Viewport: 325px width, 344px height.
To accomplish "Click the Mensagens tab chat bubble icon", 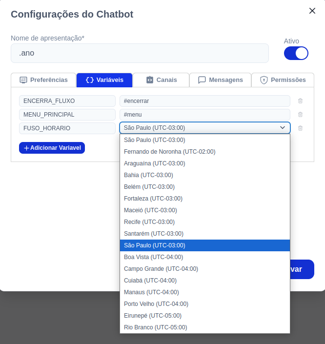I will (x=202, y=80).
